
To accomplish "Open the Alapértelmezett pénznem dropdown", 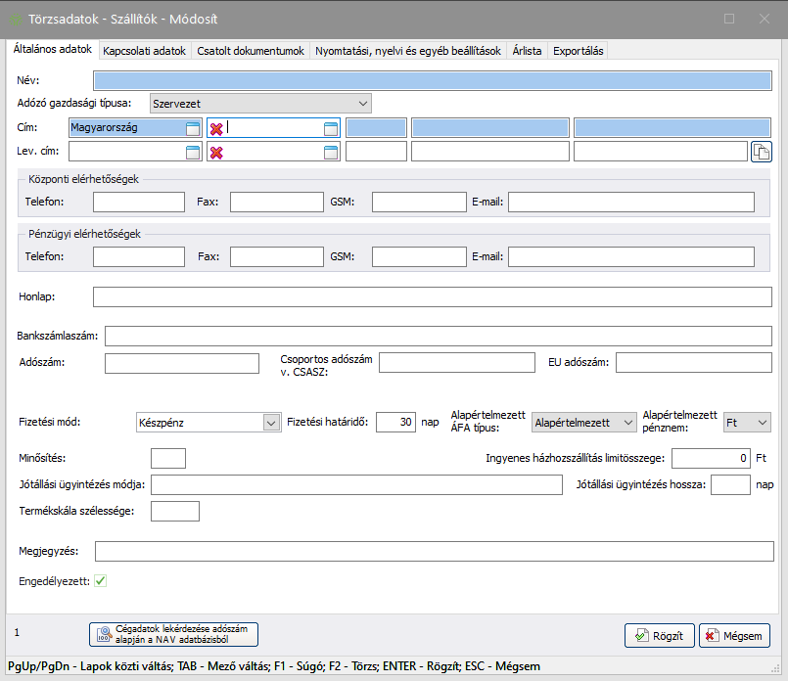I will [x=762, y=423].
